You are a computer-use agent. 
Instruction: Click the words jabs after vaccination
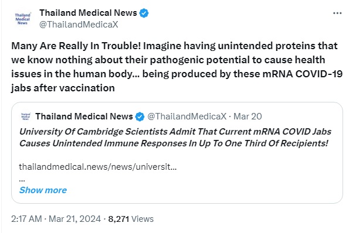tap(63, 88)
